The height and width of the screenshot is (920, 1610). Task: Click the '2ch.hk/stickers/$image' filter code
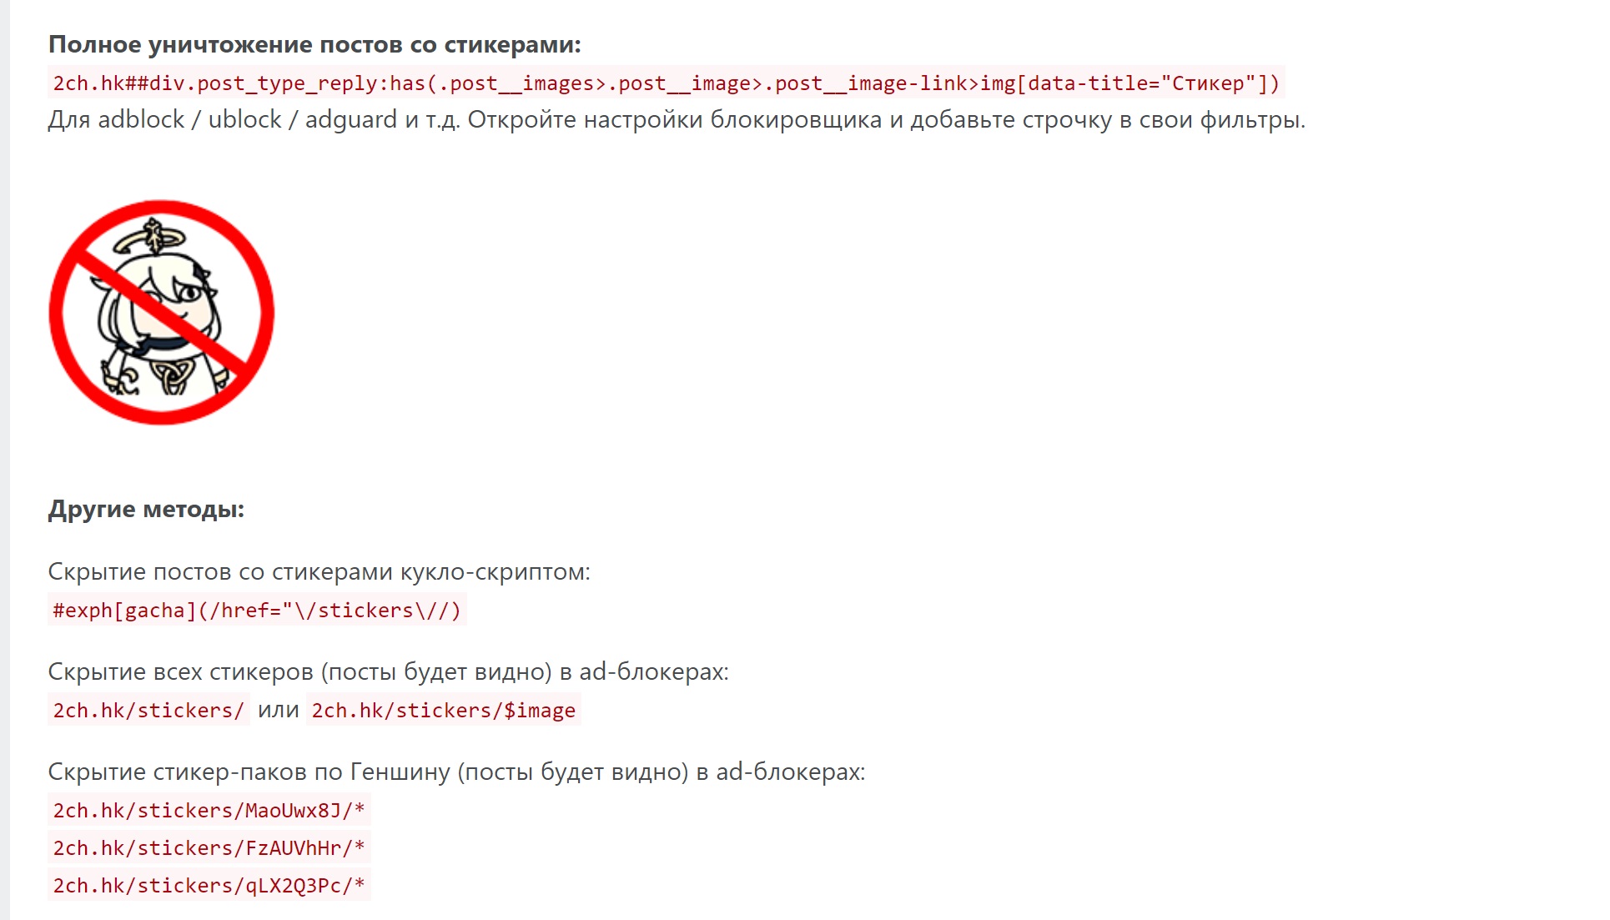click(444, 711)
